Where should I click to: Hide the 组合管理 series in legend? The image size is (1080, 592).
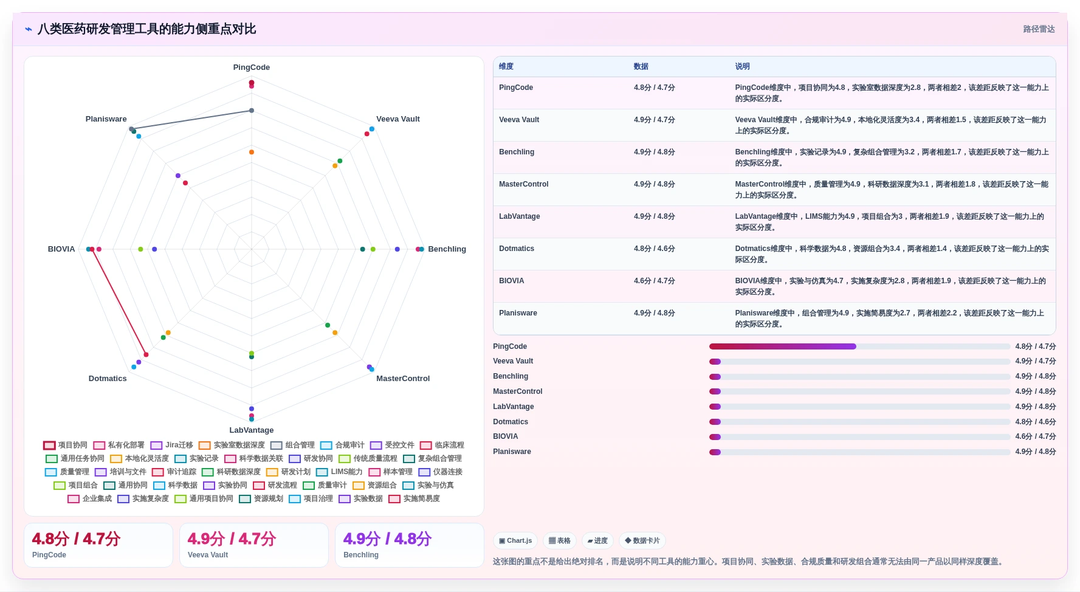293,446
